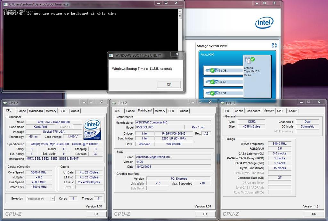Click the "65 nm" technology value
This screenshot has width=328, height=221.
tap(33, 136)
